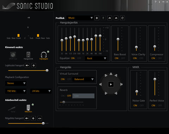Click the 1K equalizer band knob

83,40
